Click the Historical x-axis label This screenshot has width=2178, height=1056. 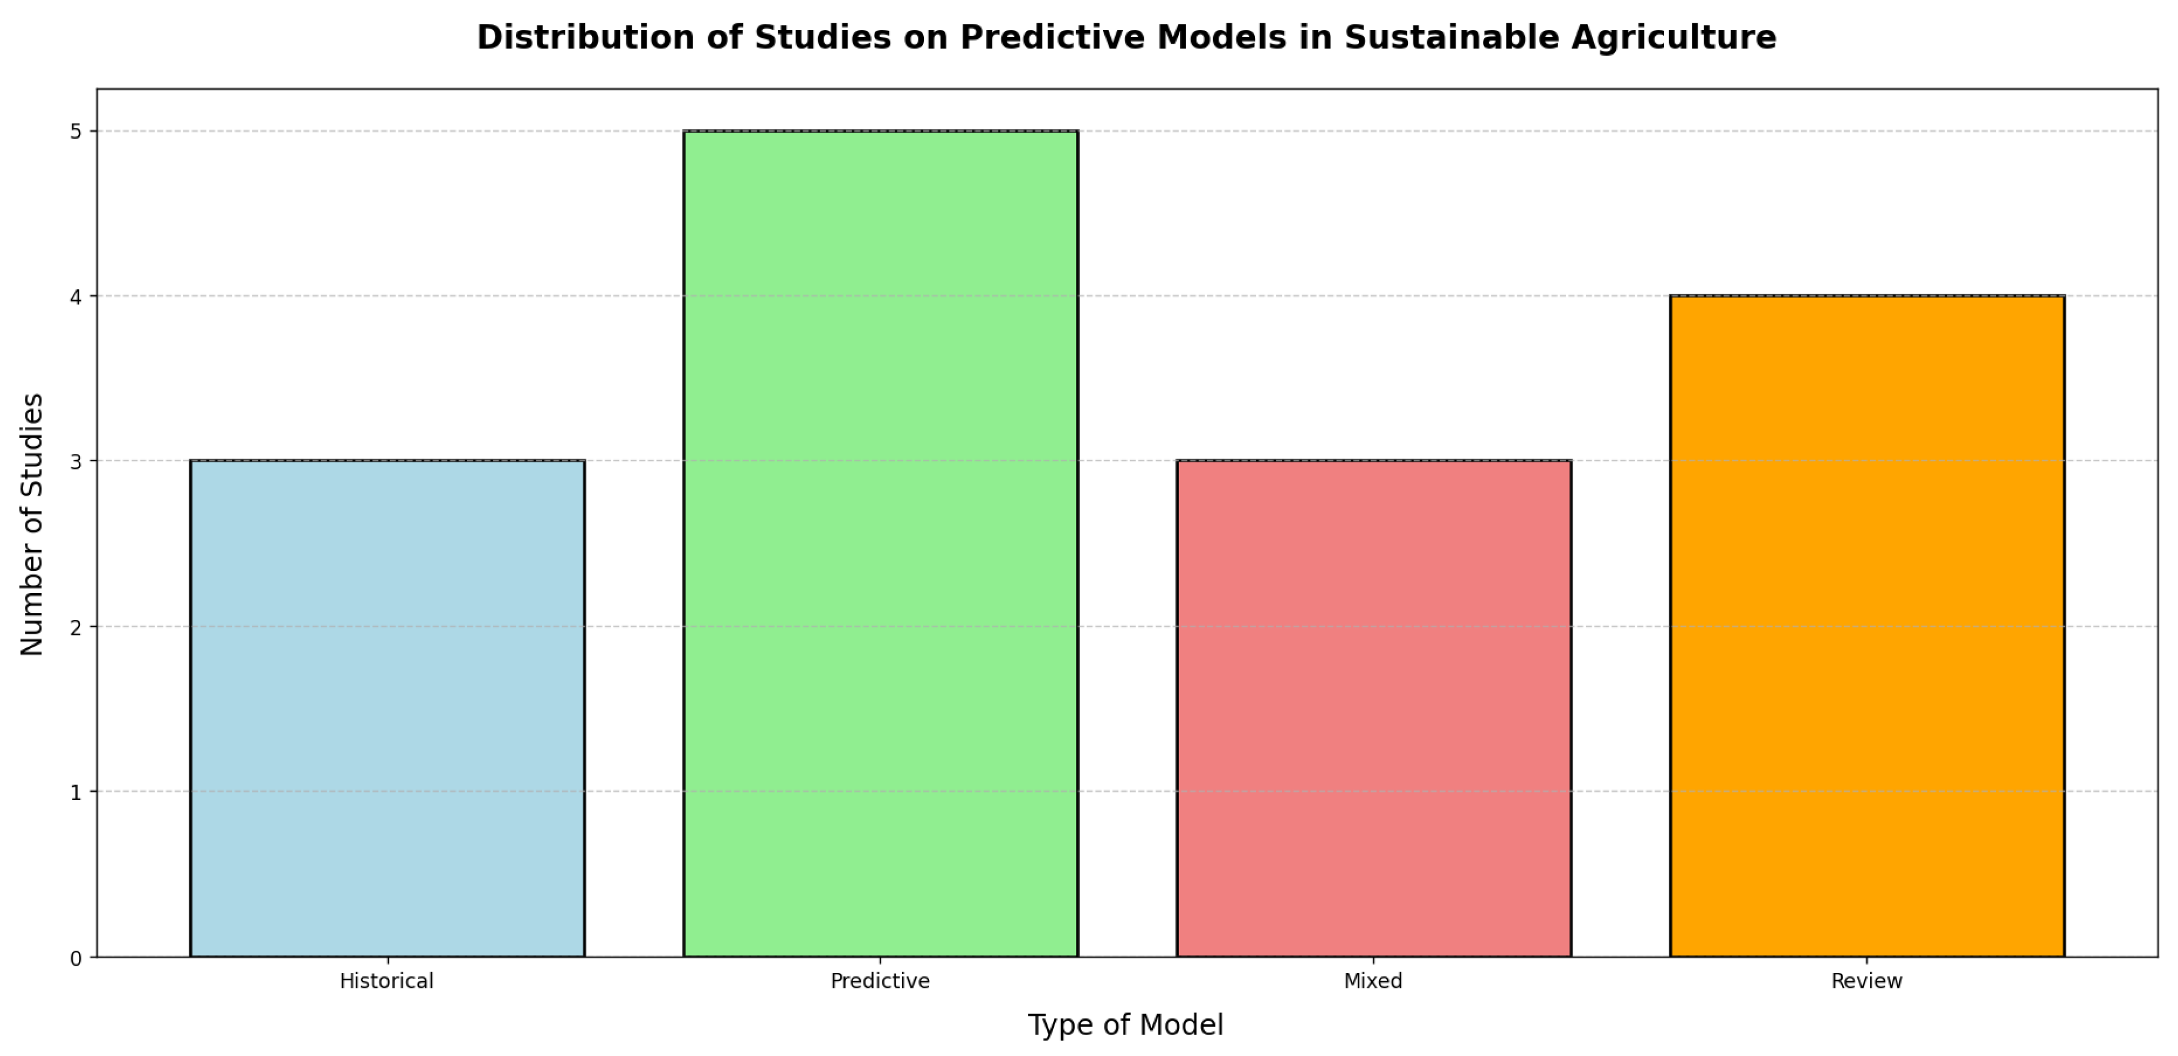point(386,981)
